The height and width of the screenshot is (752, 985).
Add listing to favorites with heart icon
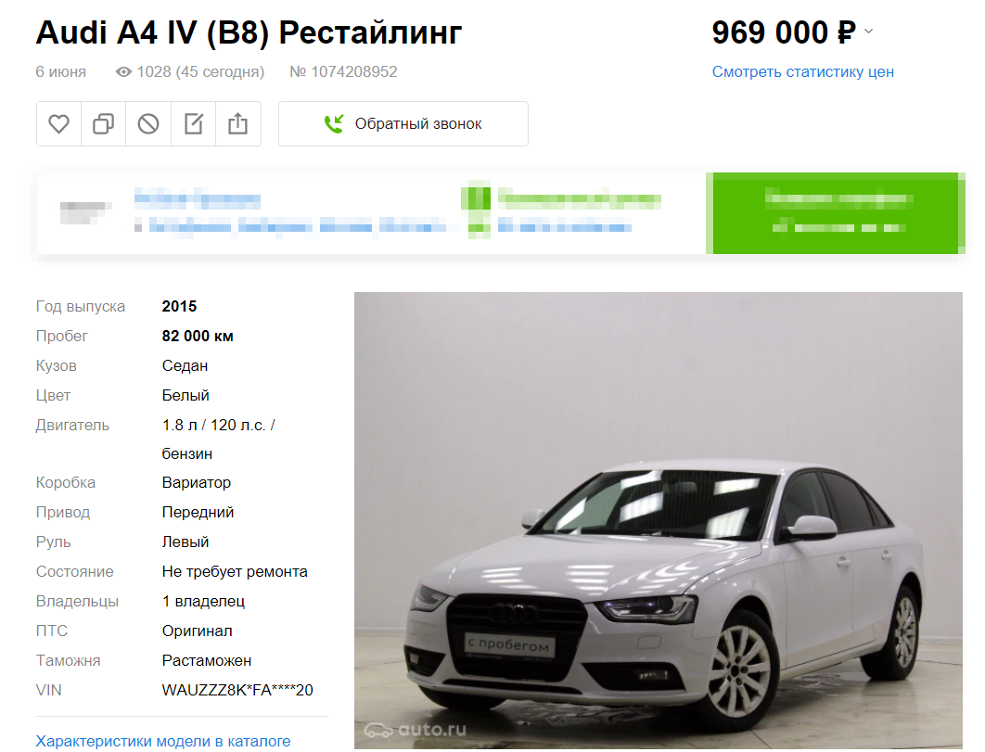(x=59, y=123)
